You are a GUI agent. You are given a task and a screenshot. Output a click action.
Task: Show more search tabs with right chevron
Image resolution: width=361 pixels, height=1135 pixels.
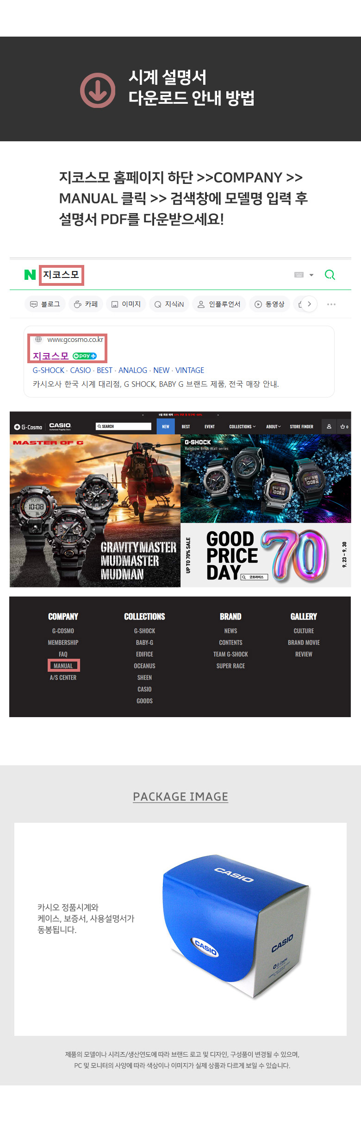pos(309,304)
